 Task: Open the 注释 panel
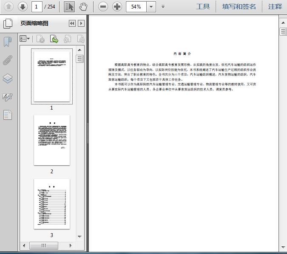click(275, 7)
